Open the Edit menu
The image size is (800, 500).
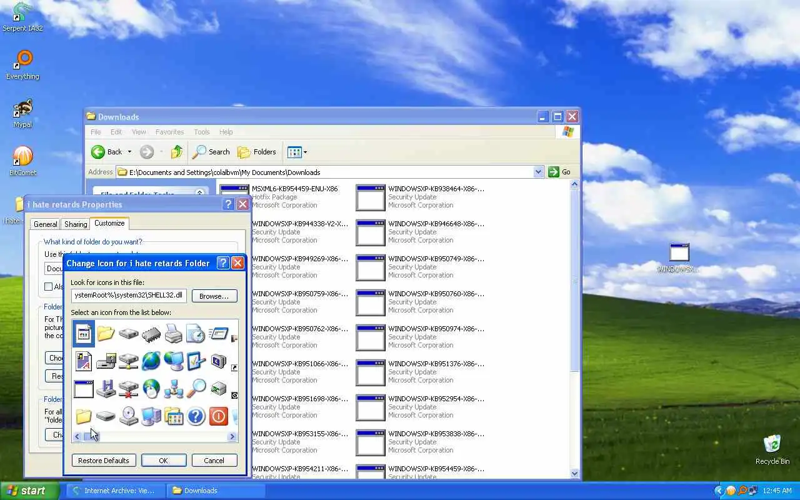point(116,132)
